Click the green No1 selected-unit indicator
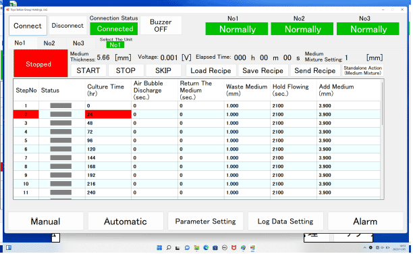The width and height of the screenshot is (413, 254). [115, 45]
